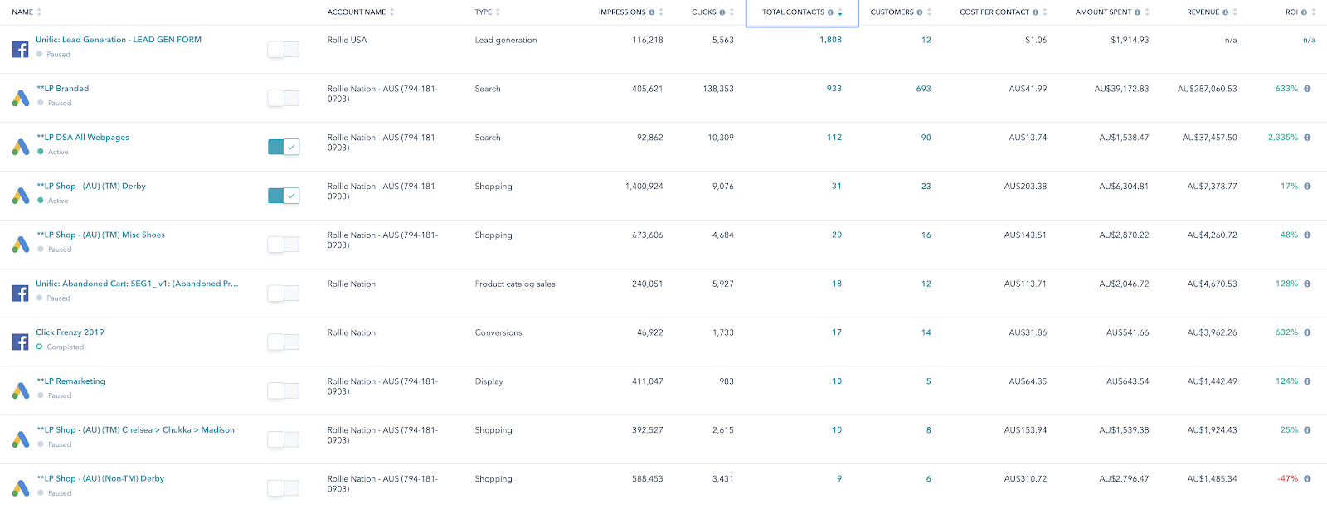Click Facebook icon for Click Frenzy 2019
The width and height of the screenshot is (1327, 509).
coord(20,342)
